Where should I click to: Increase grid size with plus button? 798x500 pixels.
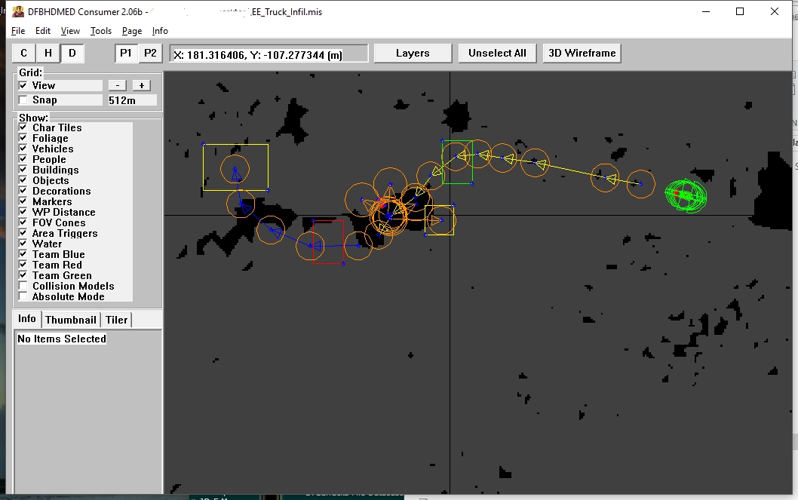pos(142,85)
